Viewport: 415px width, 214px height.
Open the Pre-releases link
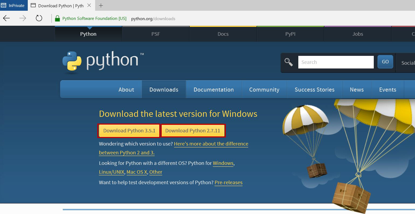229,182
